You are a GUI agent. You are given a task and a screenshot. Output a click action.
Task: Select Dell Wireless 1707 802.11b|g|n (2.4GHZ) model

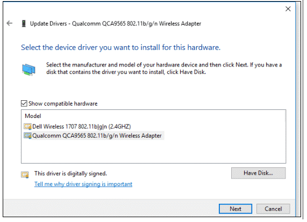tap(81, 127)
